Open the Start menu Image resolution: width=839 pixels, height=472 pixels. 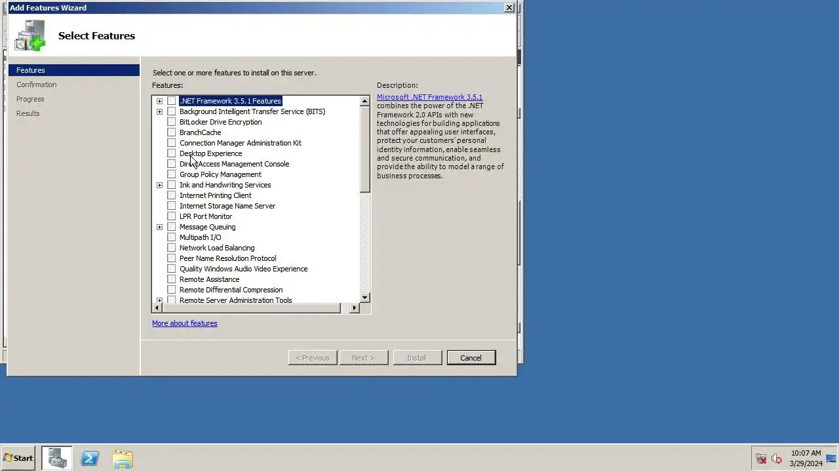pos(18,458)
